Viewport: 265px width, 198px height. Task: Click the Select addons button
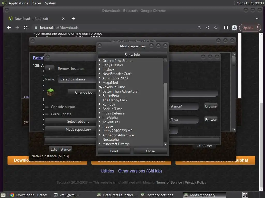[70, 122]
